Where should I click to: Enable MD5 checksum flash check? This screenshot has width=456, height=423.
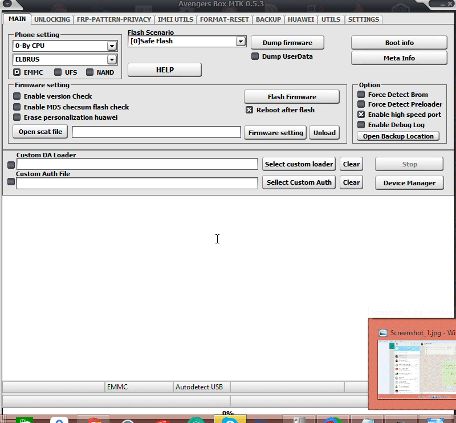coord(17,107)
